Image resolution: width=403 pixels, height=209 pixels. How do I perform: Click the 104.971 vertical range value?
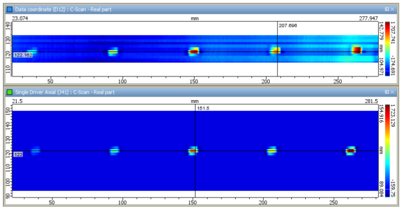pos(381,67)
